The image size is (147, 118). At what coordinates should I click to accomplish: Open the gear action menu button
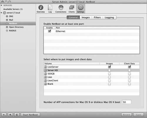click(x=10, y=115)
